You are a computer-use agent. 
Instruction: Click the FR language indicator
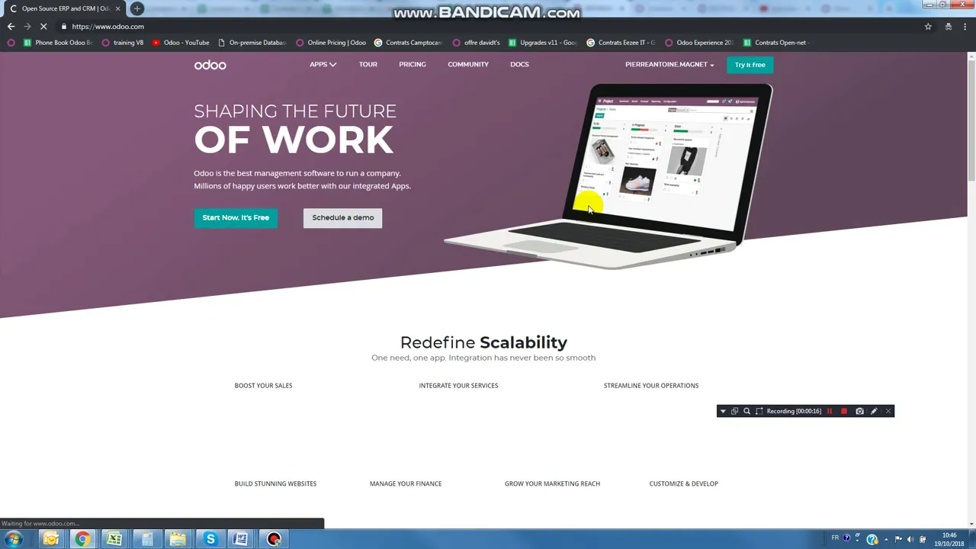(835, 538)
